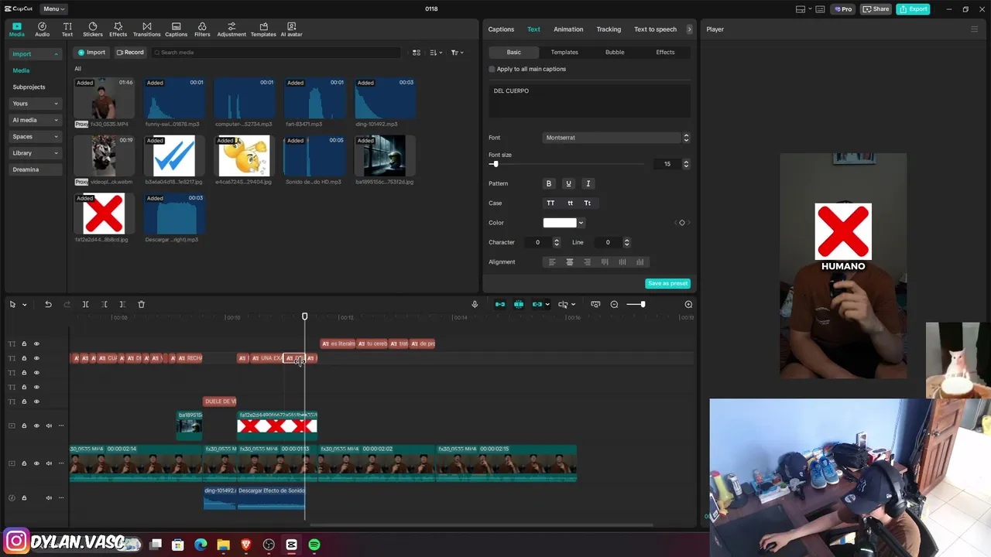Hide the DUELE DE VI text track eye
The image size is (991, 557).
36,402
